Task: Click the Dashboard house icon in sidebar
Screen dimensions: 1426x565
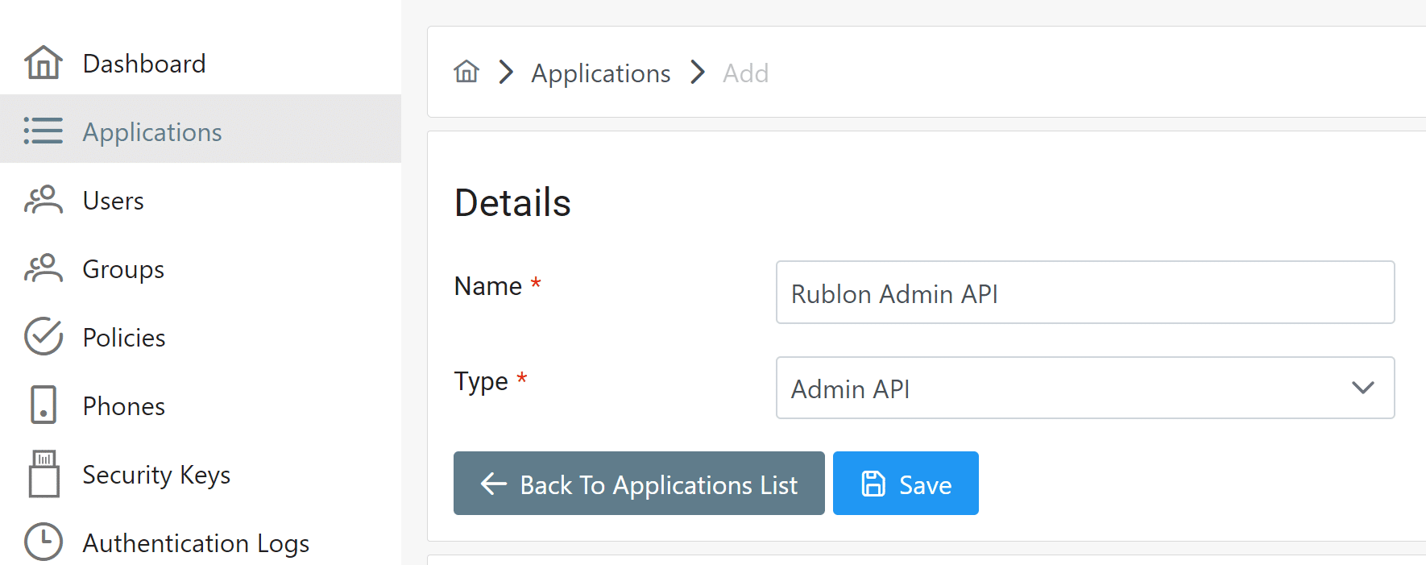Action: click(44, 63)
